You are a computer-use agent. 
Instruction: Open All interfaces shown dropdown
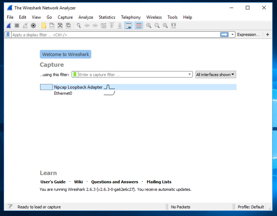(215, 75)
